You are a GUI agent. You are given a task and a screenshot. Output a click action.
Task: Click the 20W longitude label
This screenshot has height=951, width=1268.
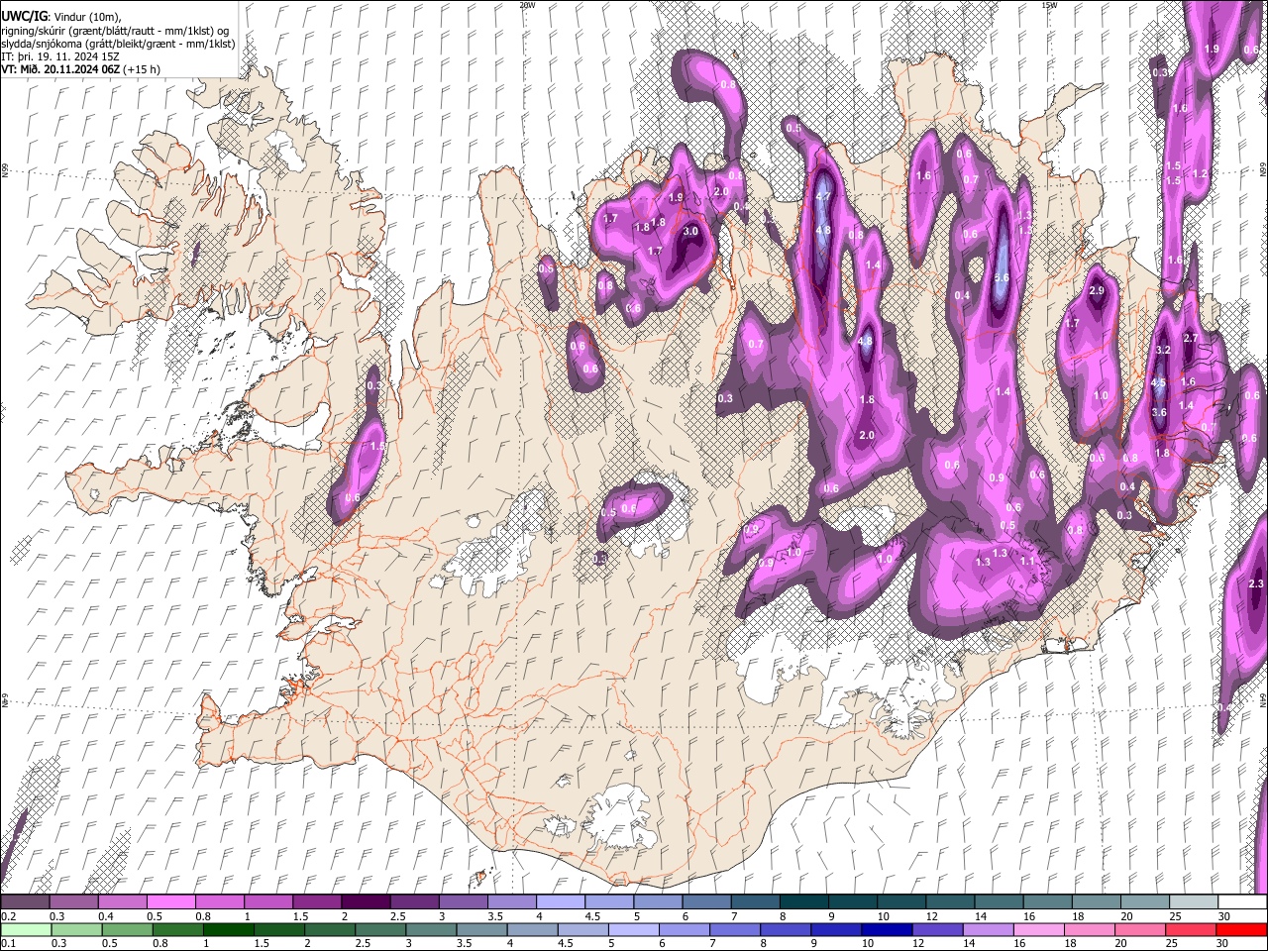click(527, 5)
